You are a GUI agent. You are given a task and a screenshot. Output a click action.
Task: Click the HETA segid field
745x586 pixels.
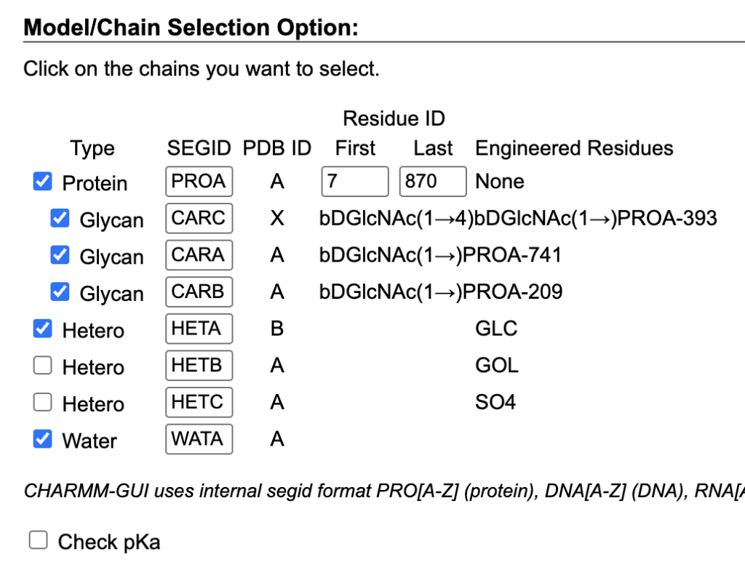coord(199,329)
